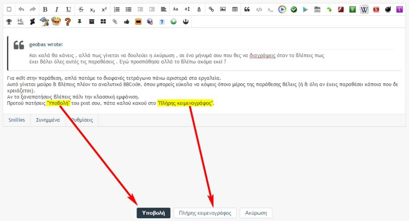Submit the post with Υποβολή
The height and width of the screenshot is (221, 409).
[x=153, y=213]
